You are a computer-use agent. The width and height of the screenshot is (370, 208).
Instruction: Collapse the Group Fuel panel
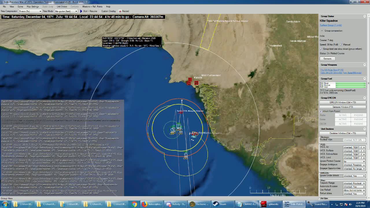(x=365, y=79)
